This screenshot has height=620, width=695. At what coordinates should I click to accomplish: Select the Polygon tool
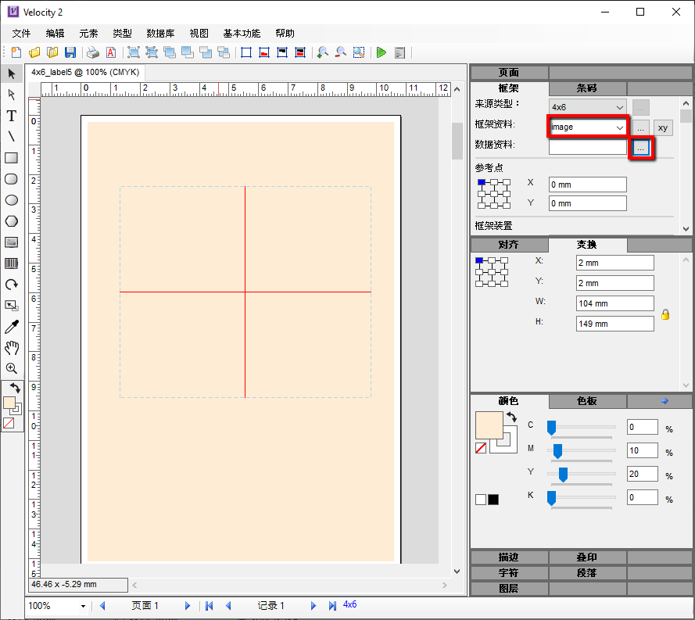(x=12, y=221)
